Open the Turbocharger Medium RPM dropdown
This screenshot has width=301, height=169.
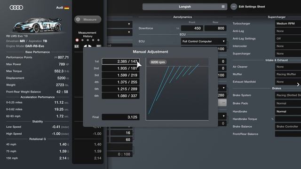click(288, 23)
